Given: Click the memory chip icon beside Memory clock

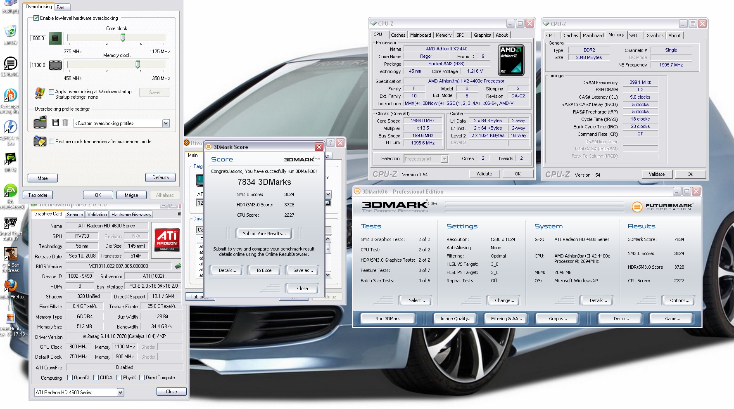Looking at the screenshot, I should pos(55,65).
